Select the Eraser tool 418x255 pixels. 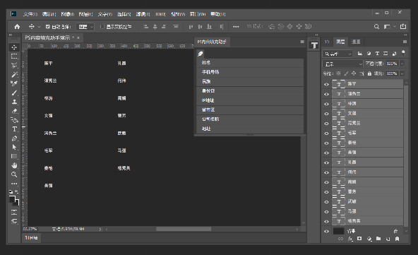tap(14, 111)
